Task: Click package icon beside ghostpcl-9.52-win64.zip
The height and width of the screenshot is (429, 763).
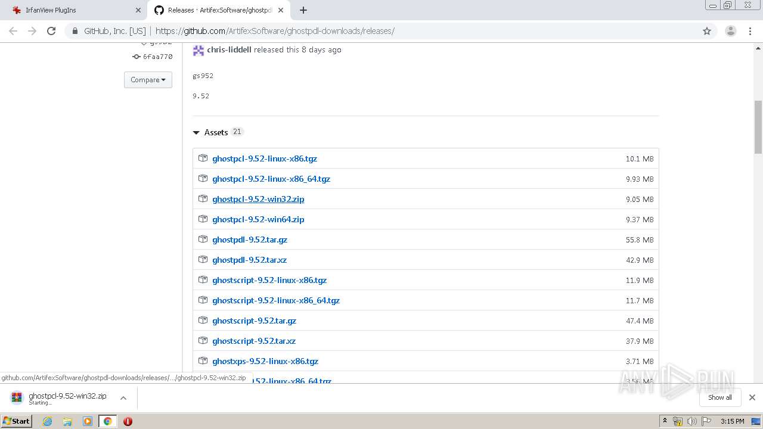Action: (203, 219)
